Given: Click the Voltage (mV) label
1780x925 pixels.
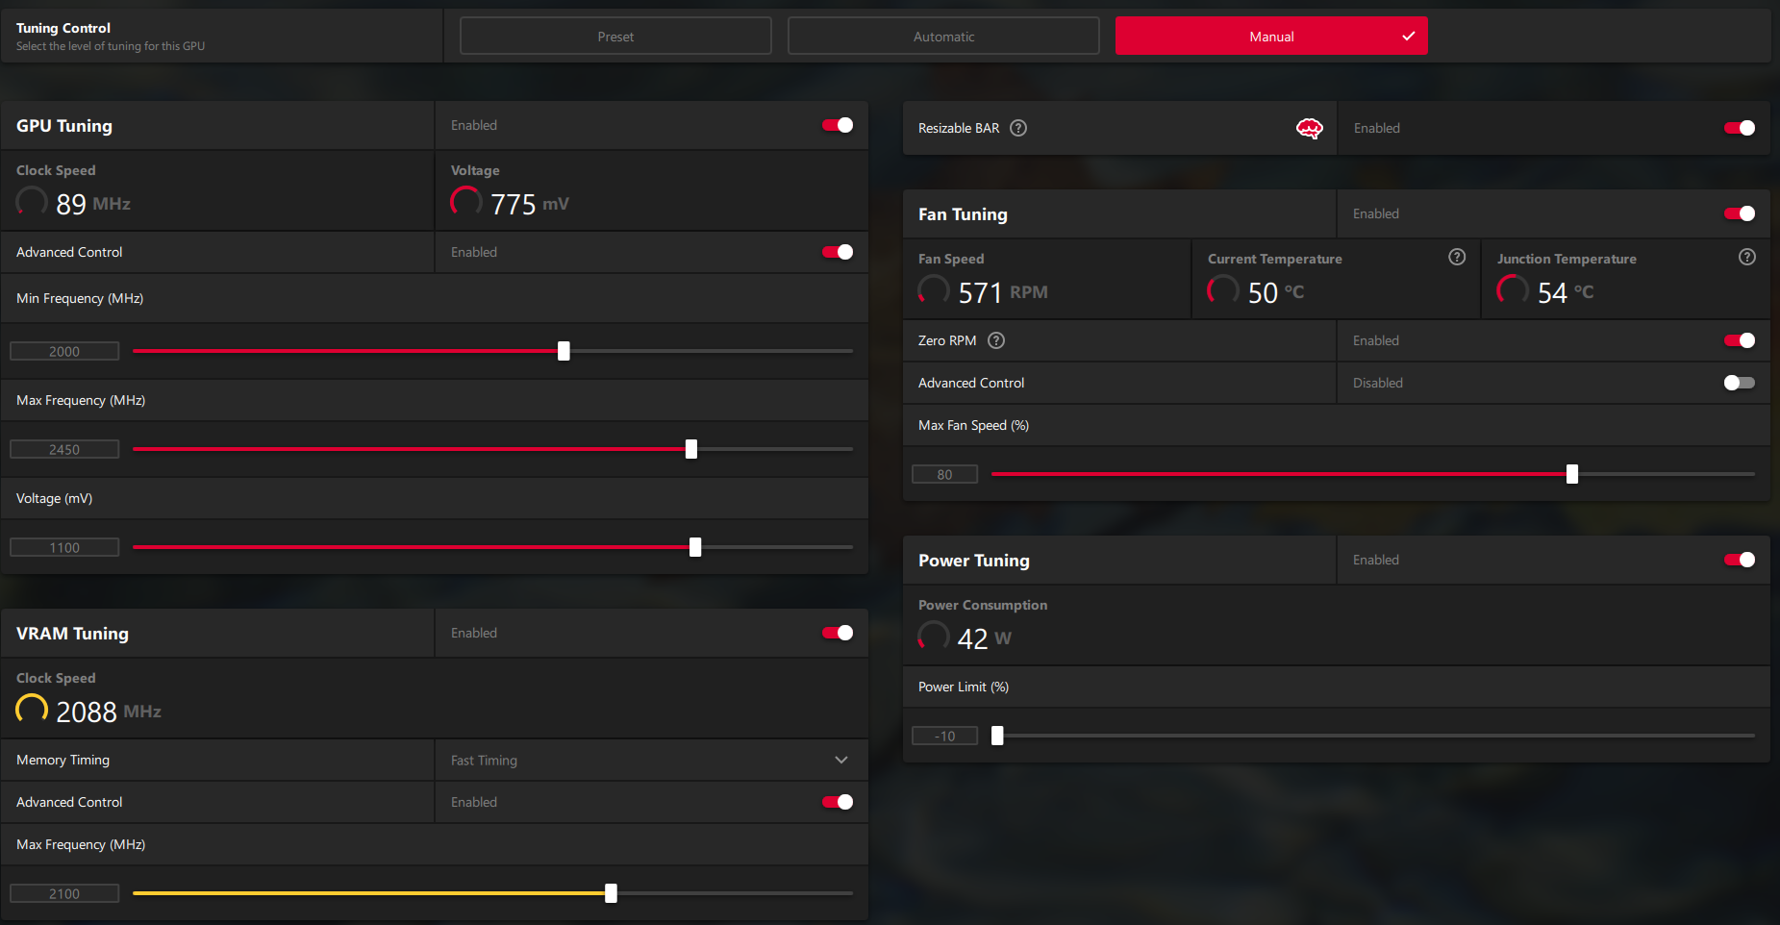Looking at the screenshot, I should tap(54, 498).
